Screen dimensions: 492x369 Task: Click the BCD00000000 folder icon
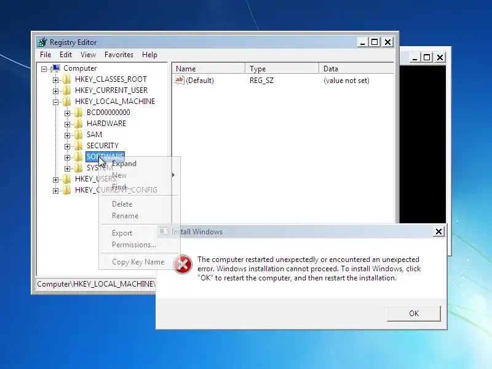79,113
